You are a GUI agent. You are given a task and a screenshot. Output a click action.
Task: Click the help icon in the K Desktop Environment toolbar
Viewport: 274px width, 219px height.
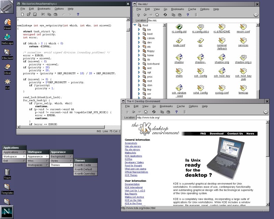176,112
